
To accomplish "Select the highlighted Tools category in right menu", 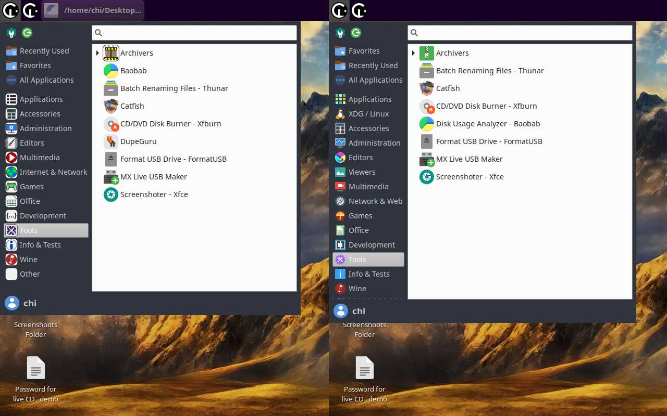I will [368, 259].
